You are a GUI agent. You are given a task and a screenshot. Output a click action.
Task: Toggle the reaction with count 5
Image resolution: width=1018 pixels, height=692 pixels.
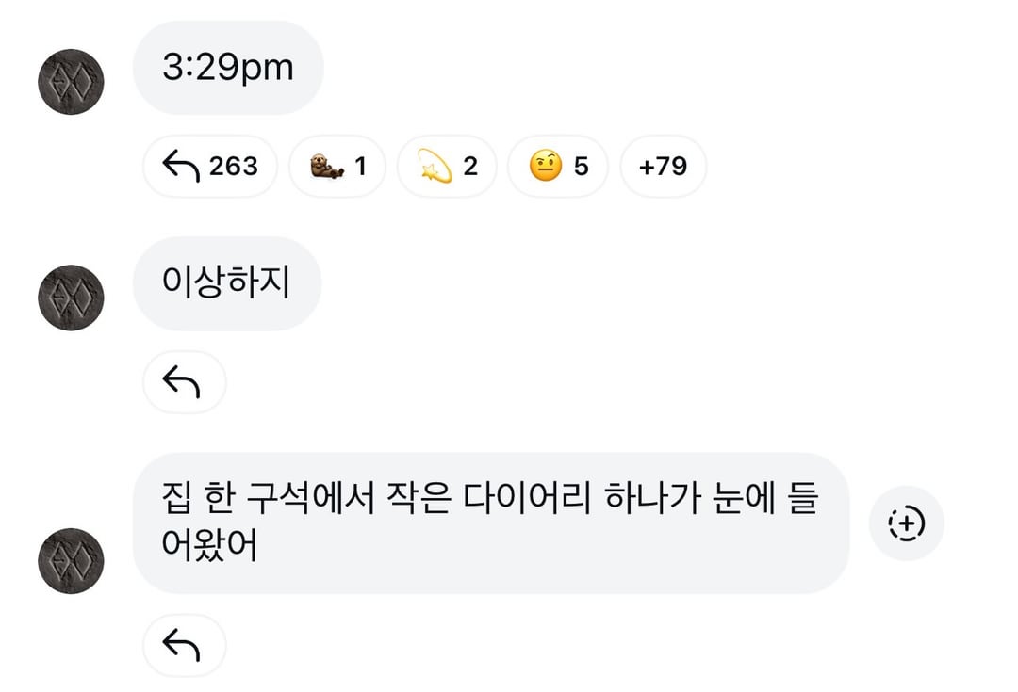coord(557,167)
